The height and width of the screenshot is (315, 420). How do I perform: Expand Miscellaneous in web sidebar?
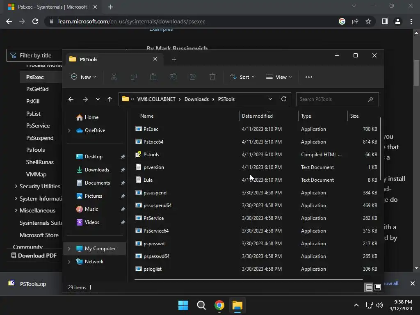click(x=16, y=210)
